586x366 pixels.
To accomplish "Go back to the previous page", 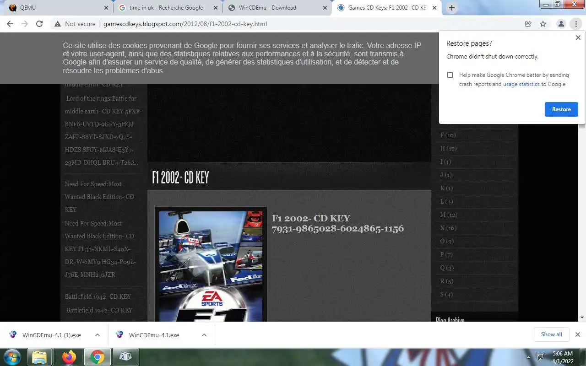I will pos(10,24).
